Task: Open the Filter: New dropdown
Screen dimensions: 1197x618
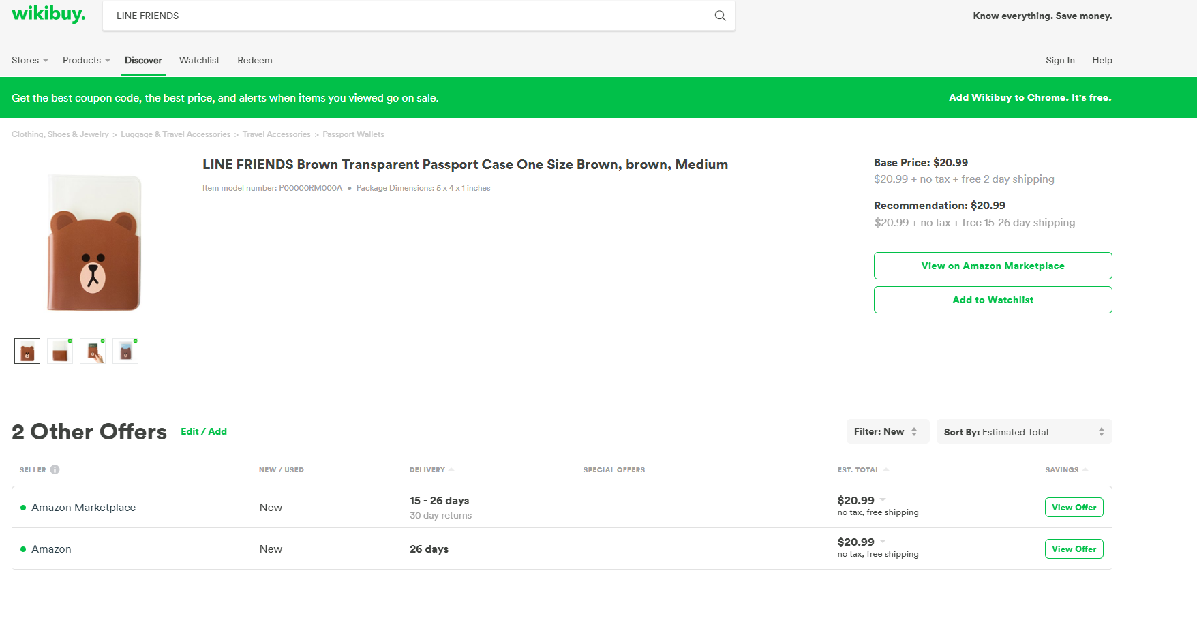Action: click(x=888, y=431)
